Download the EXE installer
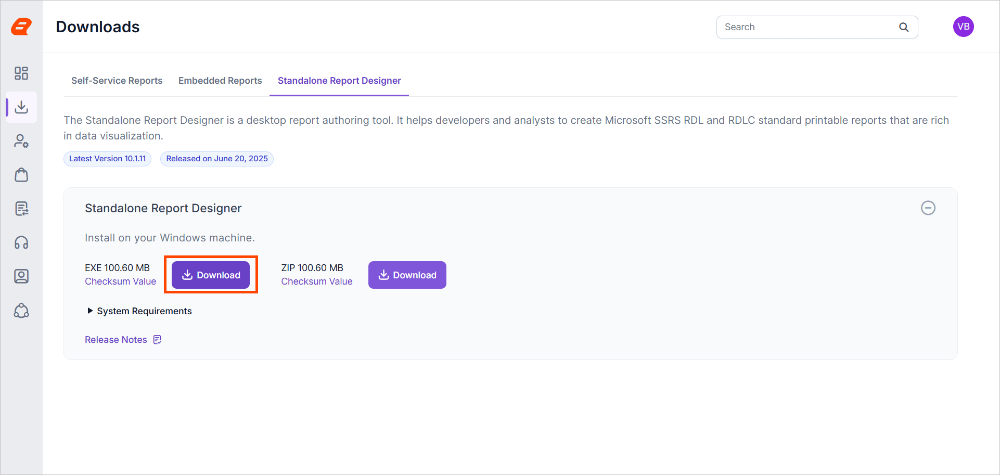The height and width of the screenshot is (475, 1000). coord(211,275)
